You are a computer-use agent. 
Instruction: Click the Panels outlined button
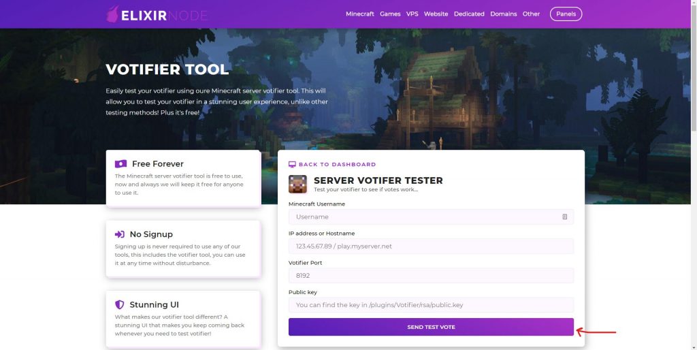click(x=566, y=14)
